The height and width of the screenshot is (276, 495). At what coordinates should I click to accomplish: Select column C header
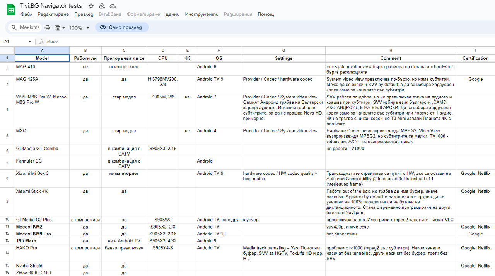124,51
